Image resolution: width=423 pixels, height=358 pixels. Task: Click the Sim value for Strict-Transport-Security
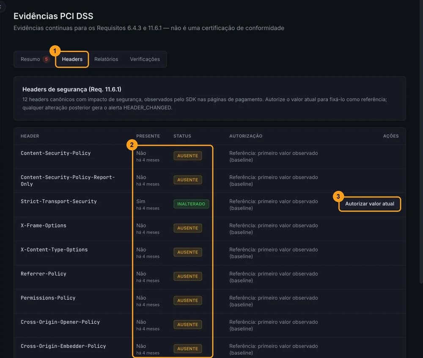[x=140, y=201]
